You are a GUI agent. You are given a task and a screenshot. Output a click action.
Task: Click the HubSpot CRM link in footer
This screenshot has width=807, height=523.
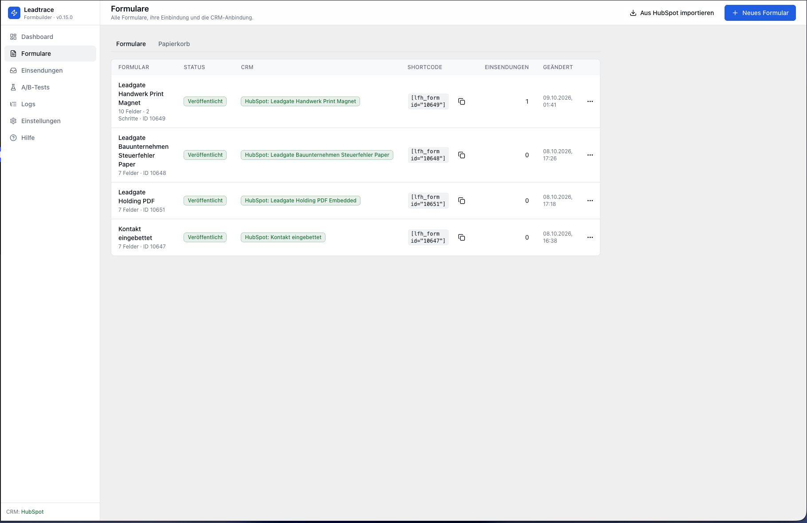[x=32, y=512]
